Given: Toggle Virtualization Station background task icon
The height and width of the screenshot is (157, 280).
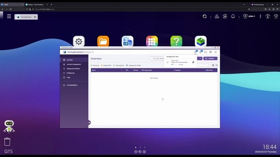Looking at the screenshot, I should [x=196, y=52].
